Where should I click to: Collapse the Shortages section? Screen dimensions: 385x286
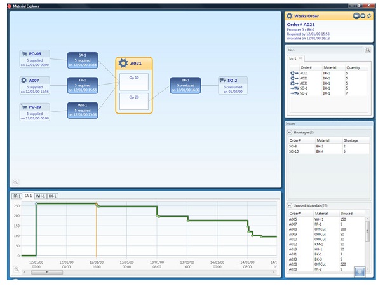click(x=290, y=132)
